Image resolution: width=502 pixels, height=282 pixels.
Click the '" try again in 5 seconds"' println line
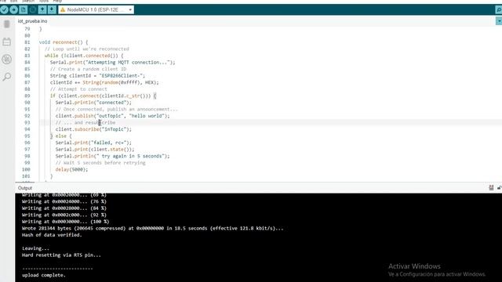coord(112,157)
